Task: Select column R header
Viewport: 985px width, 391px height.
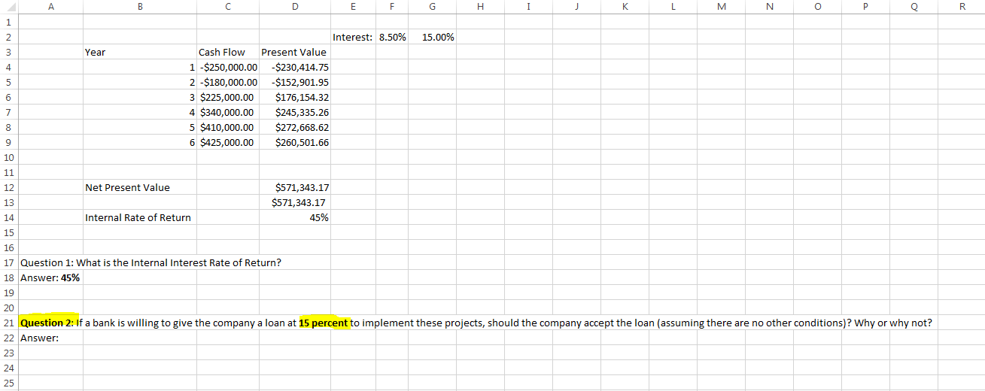Action: pos(962,6)
